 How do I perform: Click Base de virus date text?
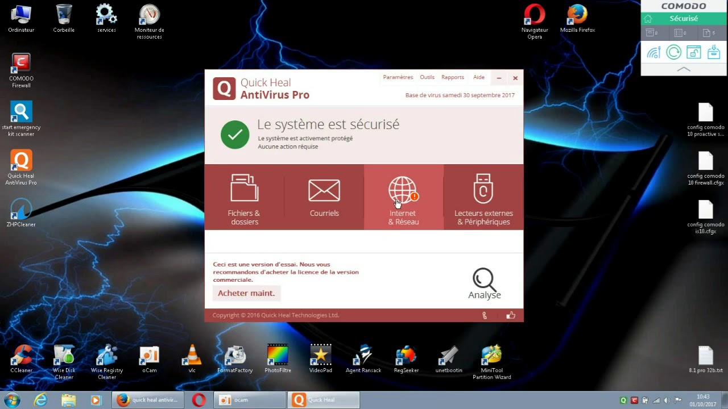(x=460, y=95)
